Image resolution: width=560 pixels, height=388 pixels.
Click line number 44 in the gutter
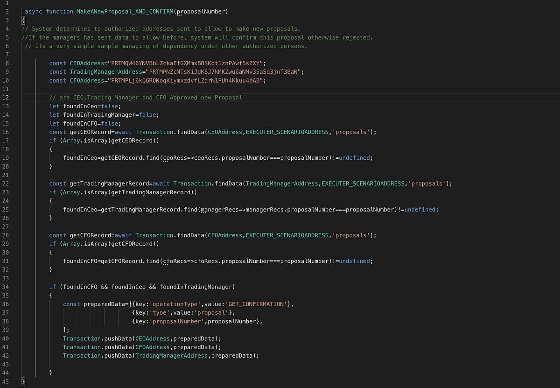(x=6, y=373)
